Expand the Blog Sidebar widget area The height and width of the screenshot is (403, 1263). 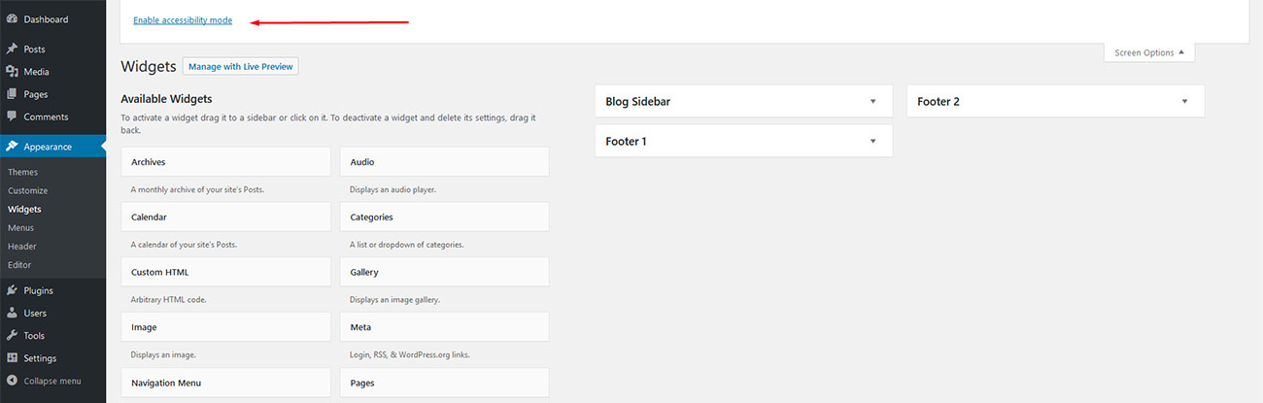click(872, 101)
